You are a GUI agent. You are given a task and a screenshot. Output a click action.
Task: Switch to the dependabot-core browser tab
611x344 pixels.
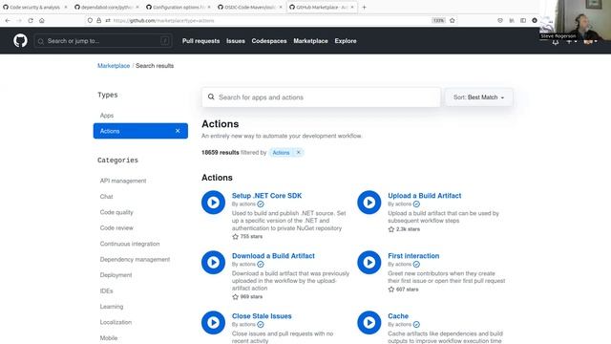tap(106, 7)
